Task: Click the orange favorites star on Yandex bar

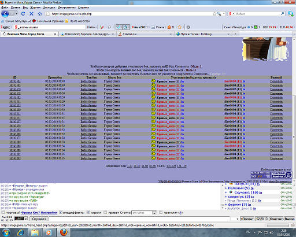Action: (180, 27)
